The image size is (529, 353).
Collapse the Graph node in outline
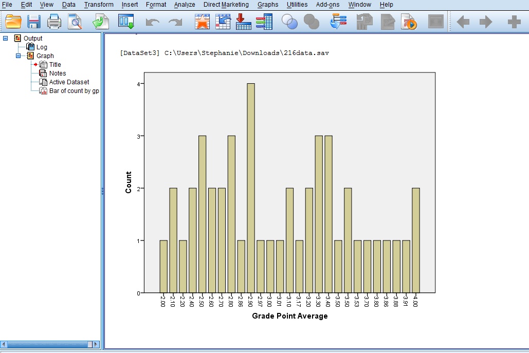[x=18, y=55]
